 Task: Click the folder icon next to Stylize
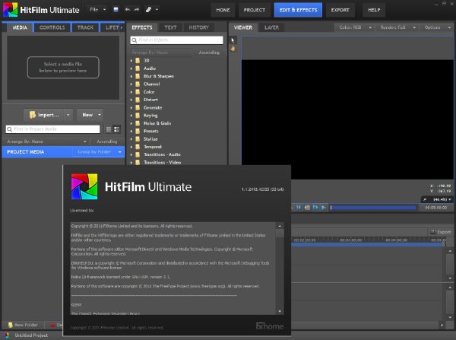coord(138,139)
